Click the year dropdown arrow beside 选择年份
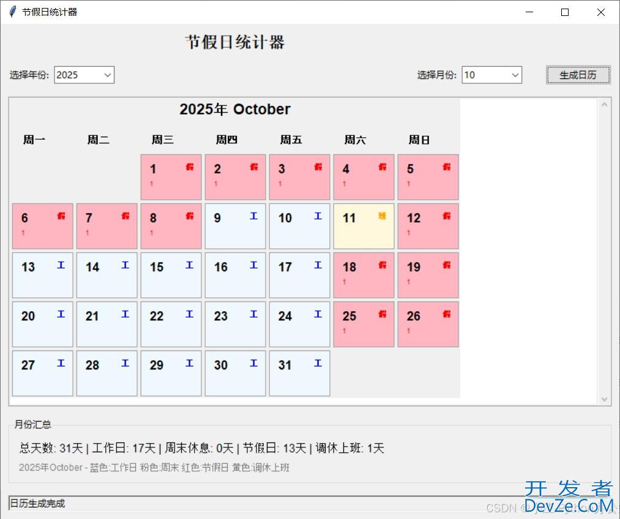620x519 pixels. click(107, 75)
